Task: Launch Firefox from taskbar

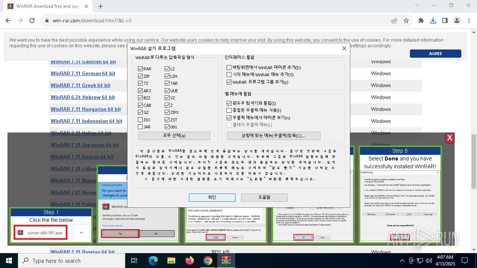Action: pos(190,261)
